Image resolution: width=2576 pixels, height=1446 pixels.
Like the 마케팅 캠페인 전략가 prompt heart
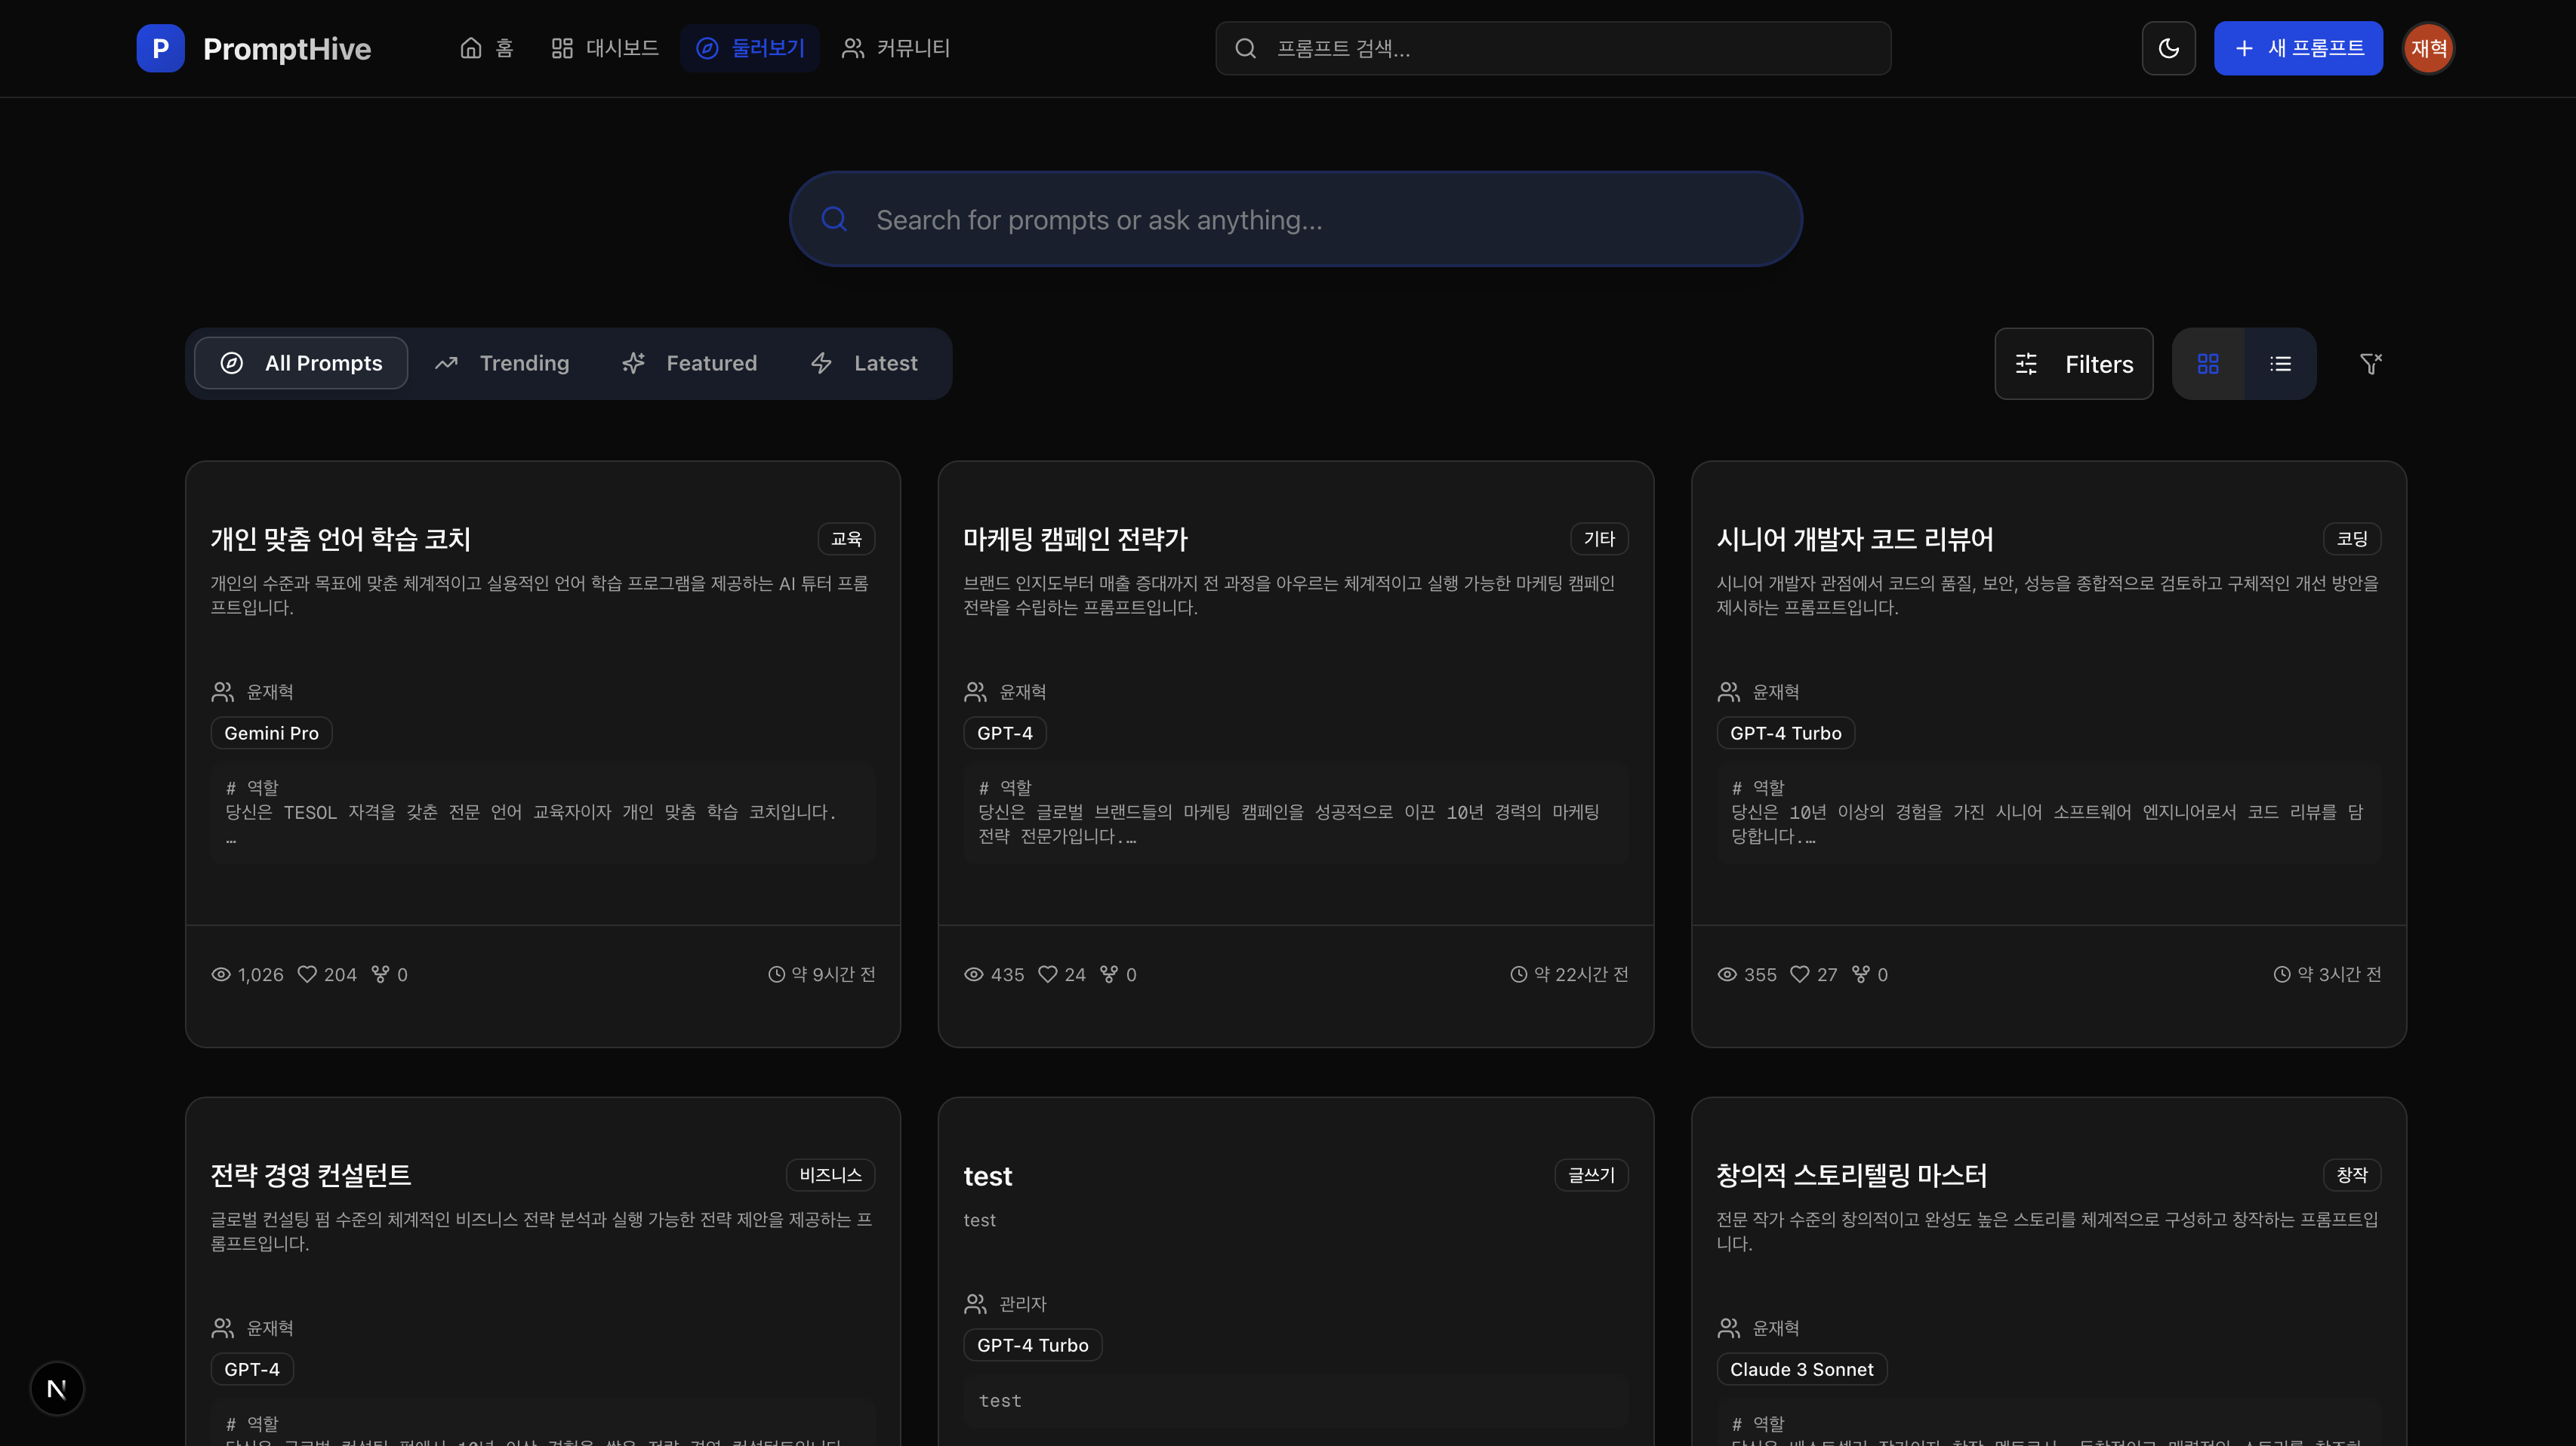(1047, 974)
